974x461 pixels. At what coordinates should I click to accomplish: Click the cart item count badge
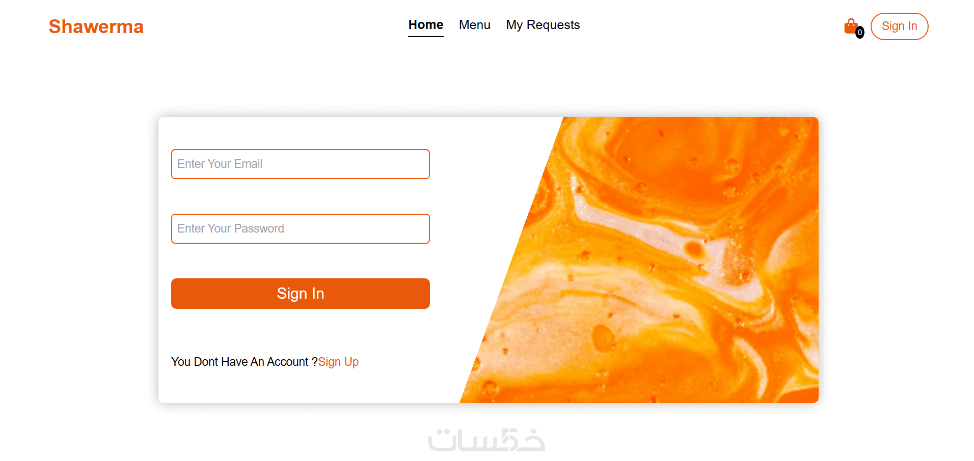(x=860, y=33)
